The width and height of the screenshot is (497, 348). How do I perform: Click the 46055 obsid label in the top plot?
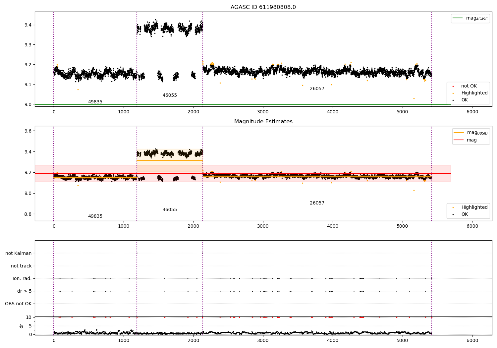click(170, 95)
